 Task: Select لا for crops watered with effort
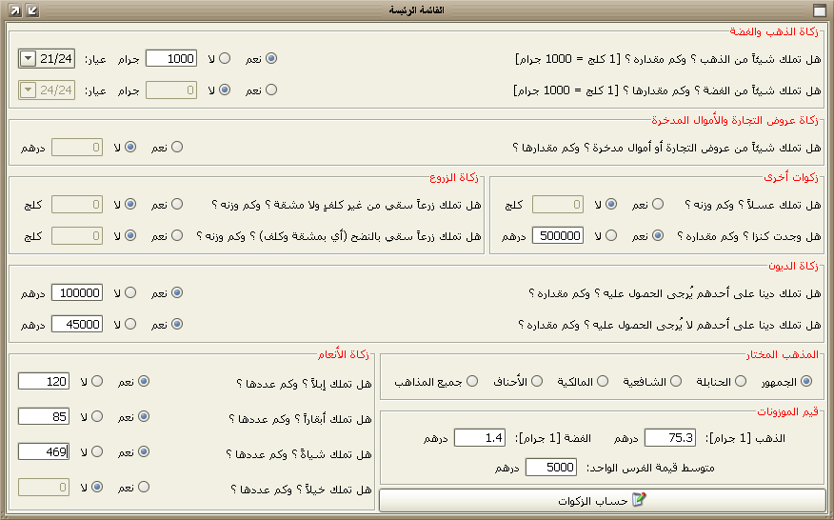[x=130, y=235]
